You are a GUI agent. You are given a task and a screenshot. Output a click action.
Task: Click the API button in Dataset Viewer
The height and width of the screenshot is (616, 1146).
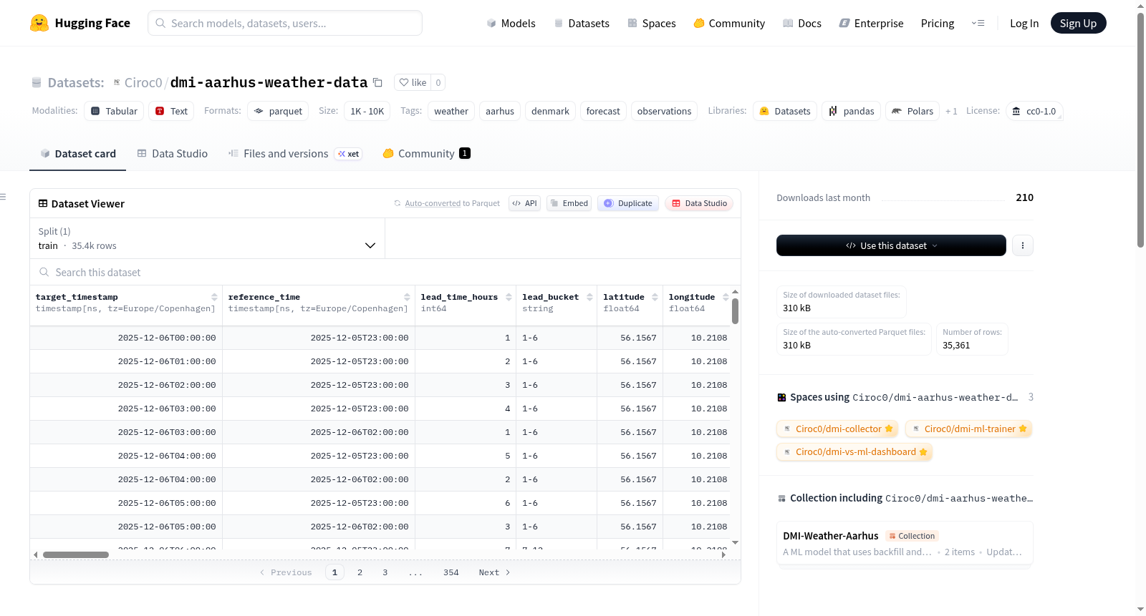(524, 203)
